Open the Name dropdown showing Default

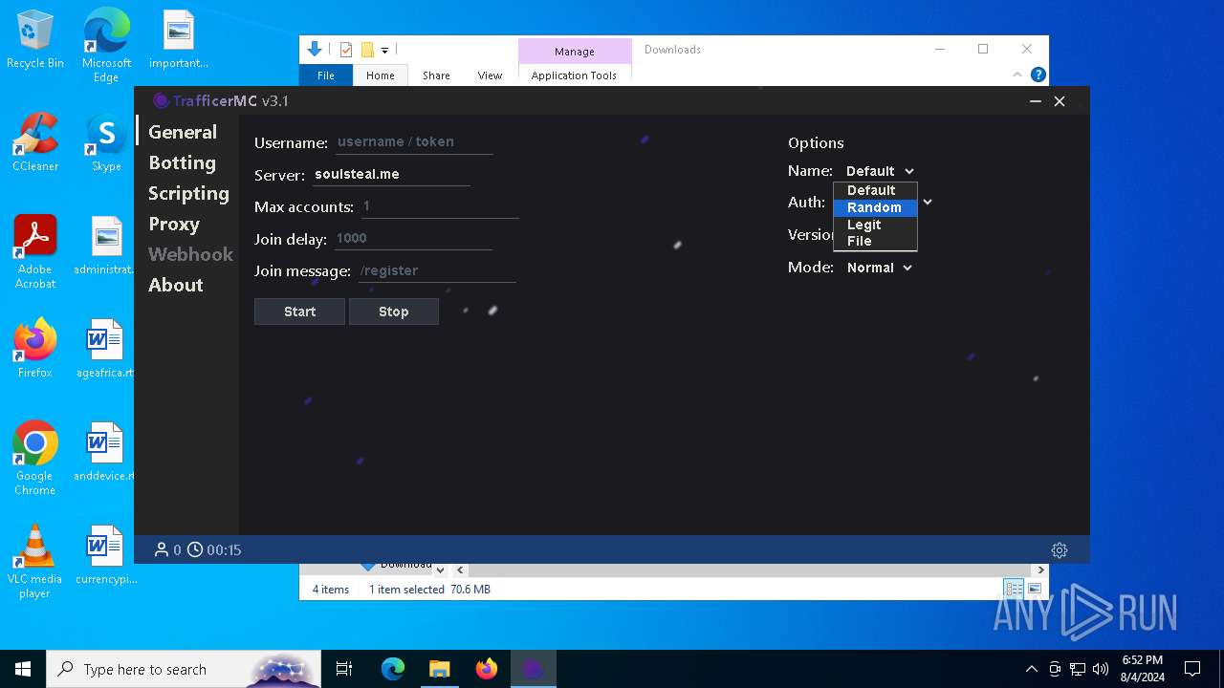point(880,171)
